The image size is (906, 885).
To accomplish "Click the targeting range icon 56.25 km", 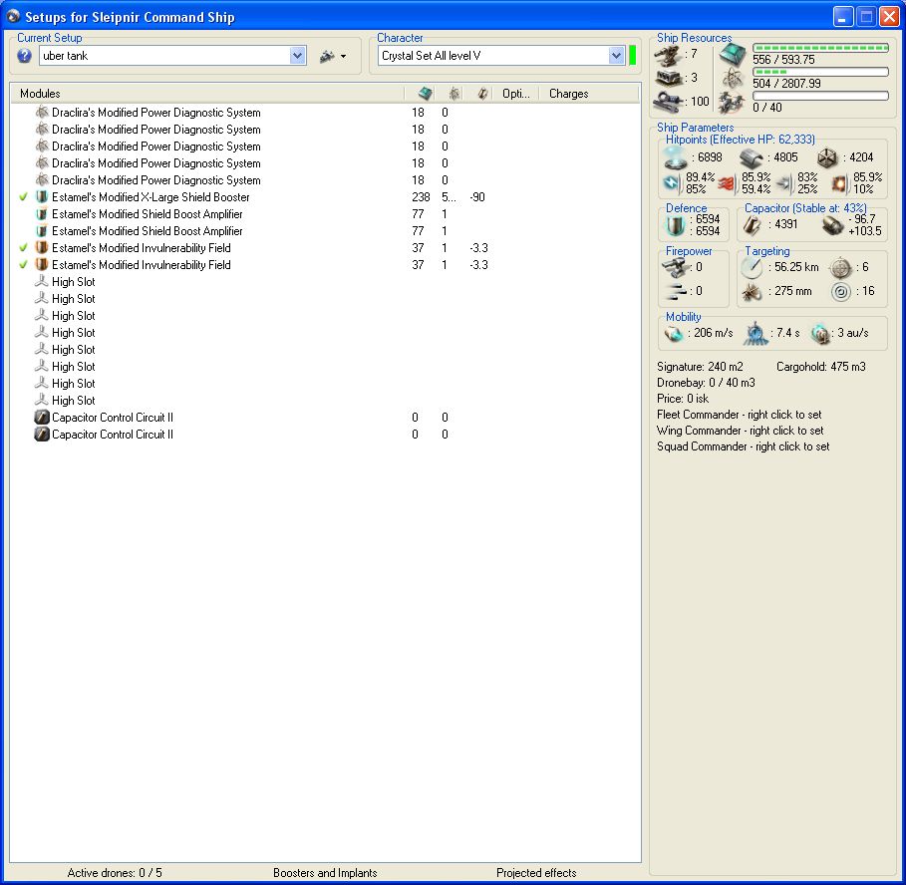I will click(752, 267).
